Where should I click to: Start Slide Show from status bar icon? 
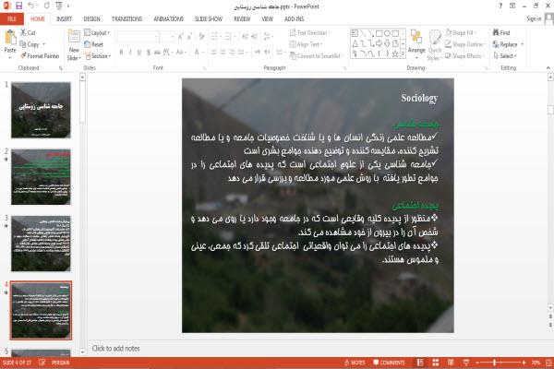[466, 363]
